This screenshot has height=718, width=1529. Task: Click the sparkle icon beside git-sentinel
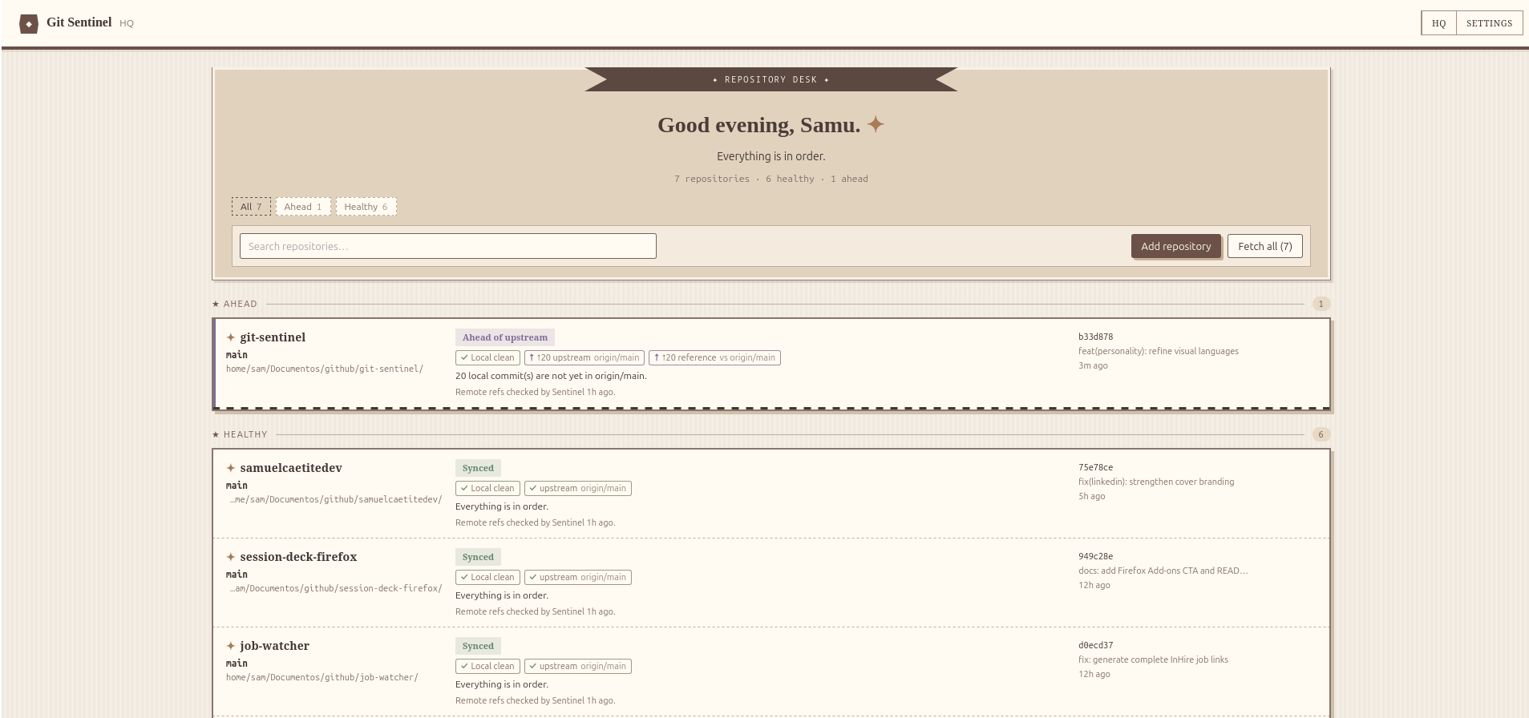(231, 337)
